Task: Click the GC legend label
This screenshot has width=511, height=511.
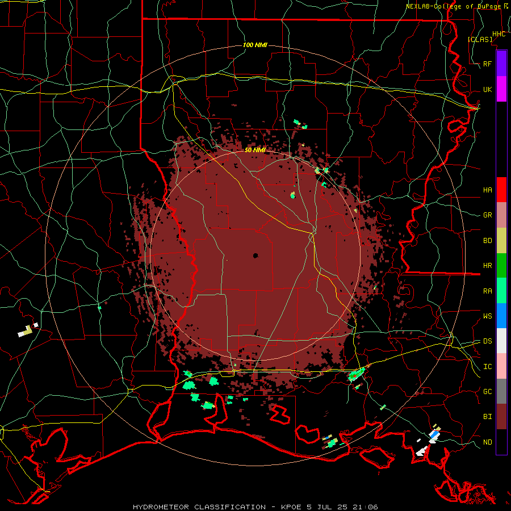Action: [x=488, y=391]
